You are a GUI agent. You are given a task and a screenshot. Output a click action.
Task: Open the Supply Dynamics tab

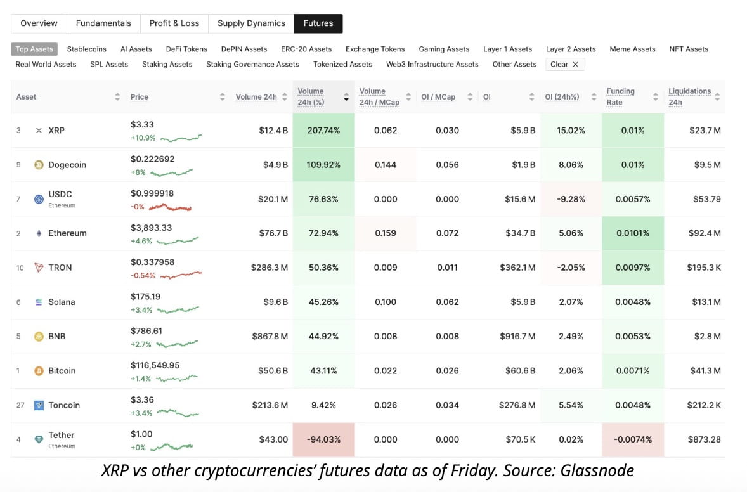click(x=251, y=23)
